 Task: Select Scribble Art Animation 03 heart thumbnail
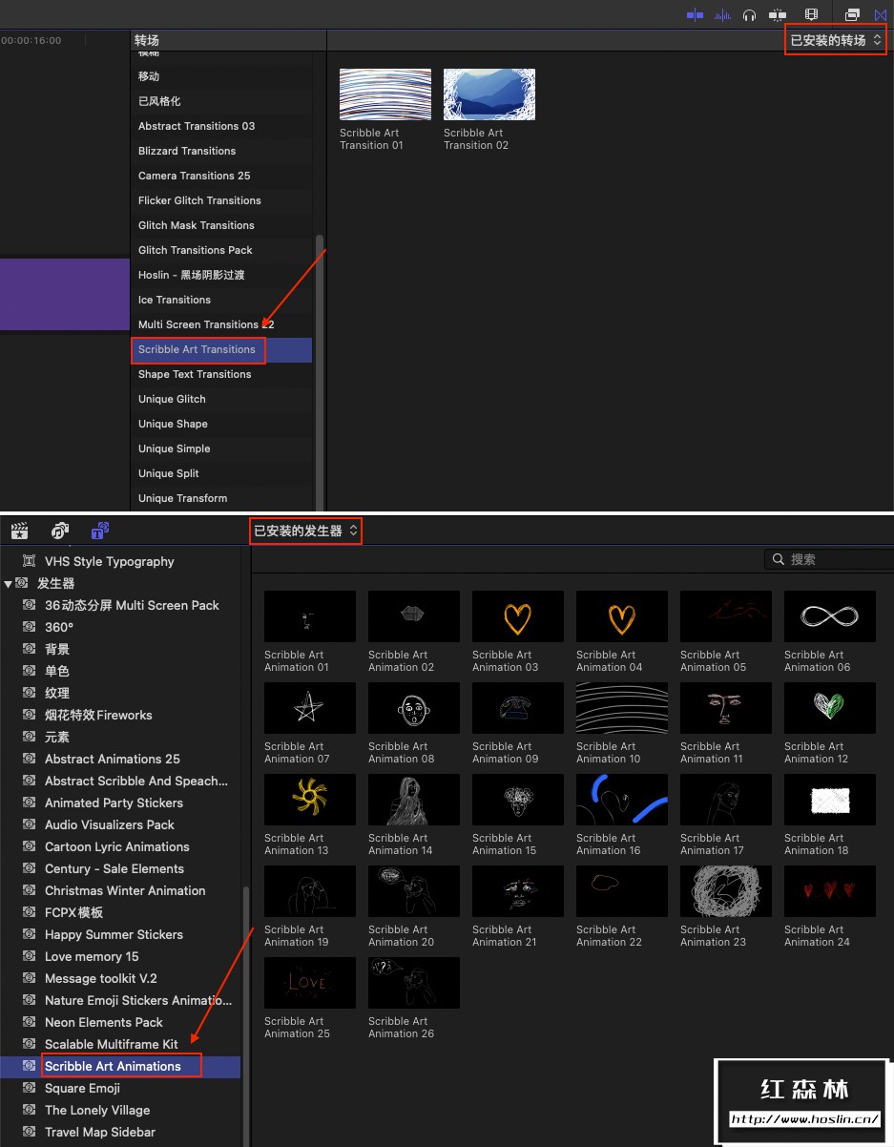click(518, 616)
